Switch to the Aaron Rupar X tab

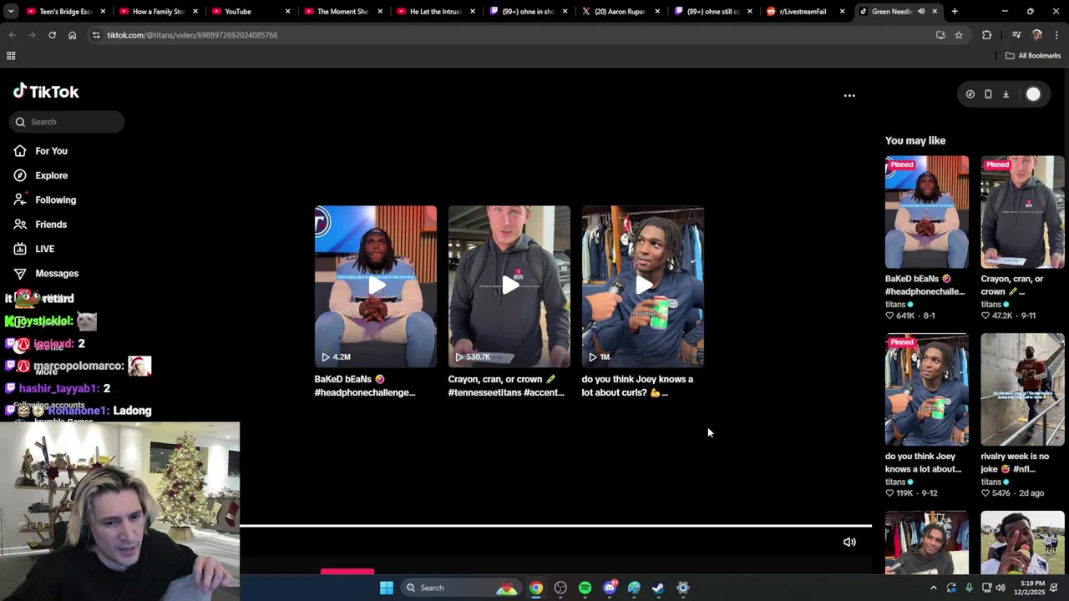(x=620, y=12)
